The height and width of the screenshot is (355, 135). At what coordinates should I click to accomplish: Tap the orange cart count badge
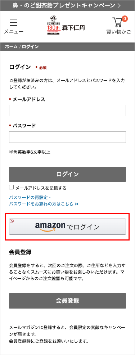click(x=125, y=19)
